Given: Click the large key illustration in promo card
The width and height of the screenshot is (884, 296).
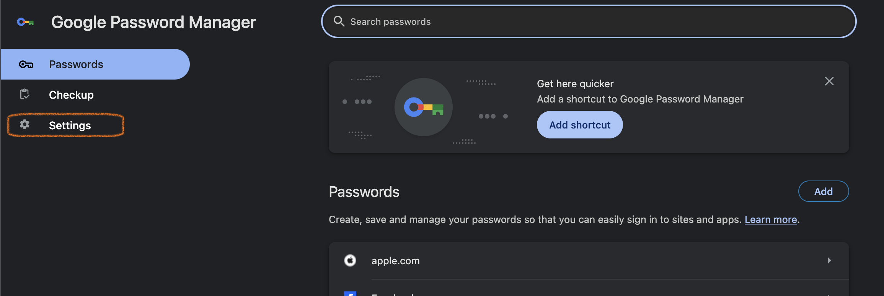Looking at the screenshot, I should [424, 107].
